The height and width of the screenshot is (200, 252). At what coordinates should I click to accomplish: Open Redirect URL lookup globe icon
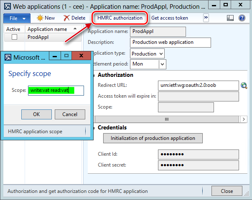coord(244,86)
